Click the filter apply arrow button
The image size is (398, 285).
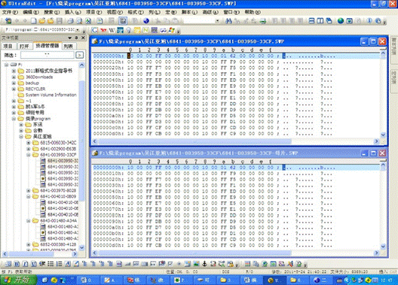pyautogui.click(x=79, y=55)
